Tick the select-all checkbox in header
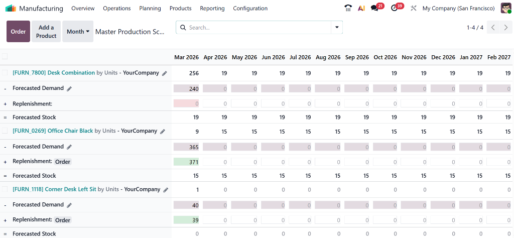This screenshot has width=514, height=238. 5,57
